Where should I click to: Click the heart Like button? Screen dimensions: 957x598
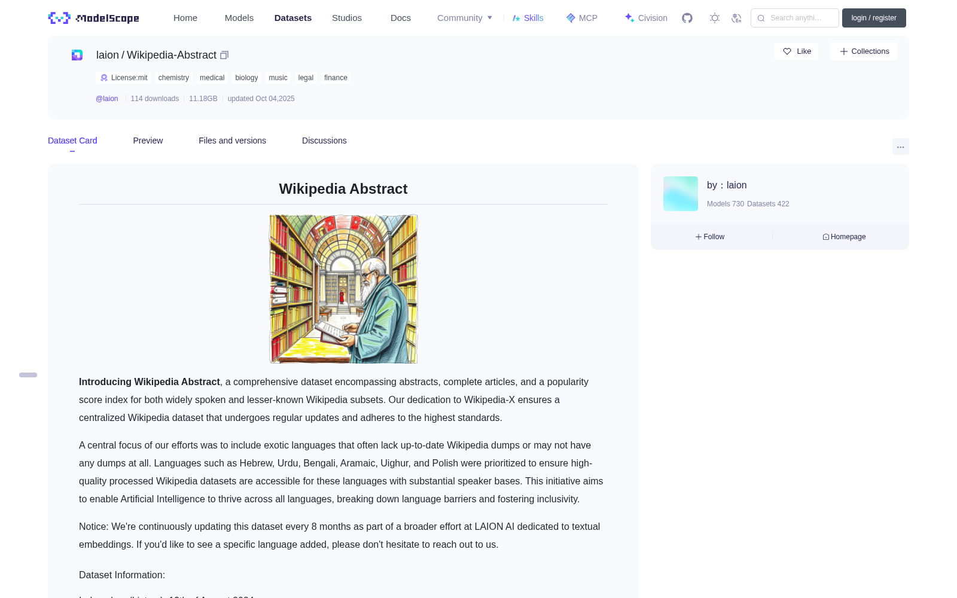coord(796,51)
